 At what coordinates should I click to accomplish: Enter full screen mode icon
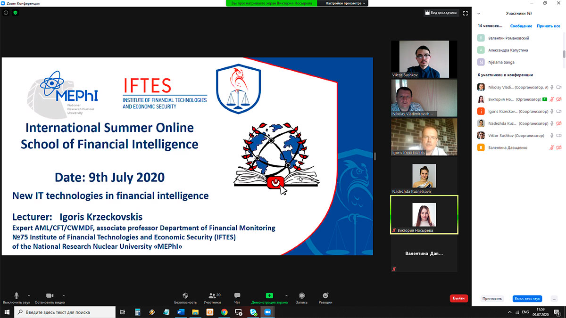click(466, 13)
